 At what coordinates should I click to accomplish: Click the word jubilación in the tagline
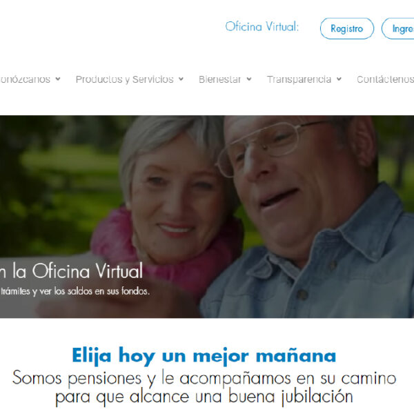tap(317, 397)
